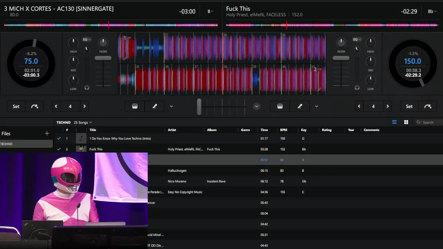Click the left deck edit grid pen icon
Screen dimensions: 443x249
(155, 106)
